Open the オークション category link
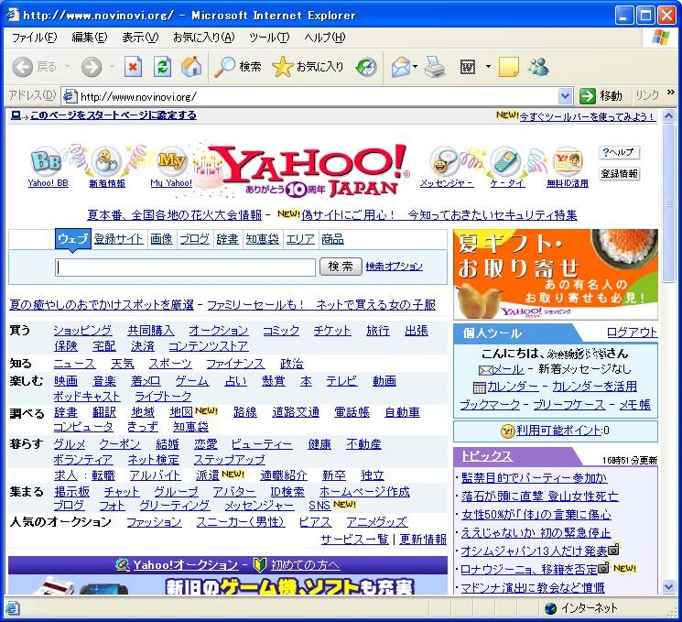This screenshot has height=622, width=682. point(219,331)
